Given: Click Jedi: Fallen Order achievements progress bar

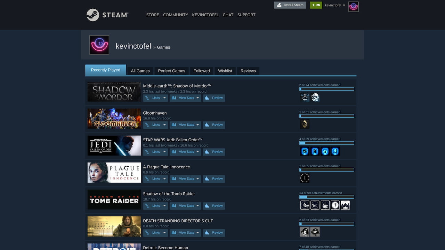Looking at the screenshot, I should tap(326, 143).
